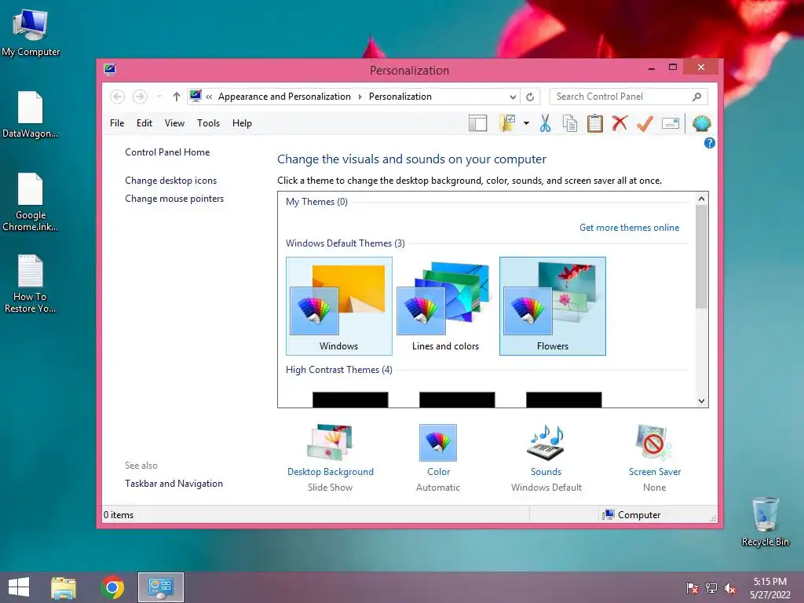Select the Google Chrome.lnk desktop file
This screenshot has width=804, height=603.
click(x=31, y=202)
